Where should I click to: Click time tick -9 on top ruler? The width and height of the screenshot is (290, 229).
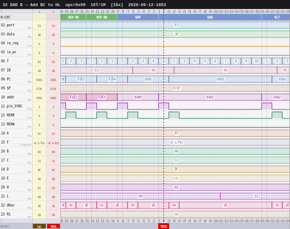pos(117,12)
